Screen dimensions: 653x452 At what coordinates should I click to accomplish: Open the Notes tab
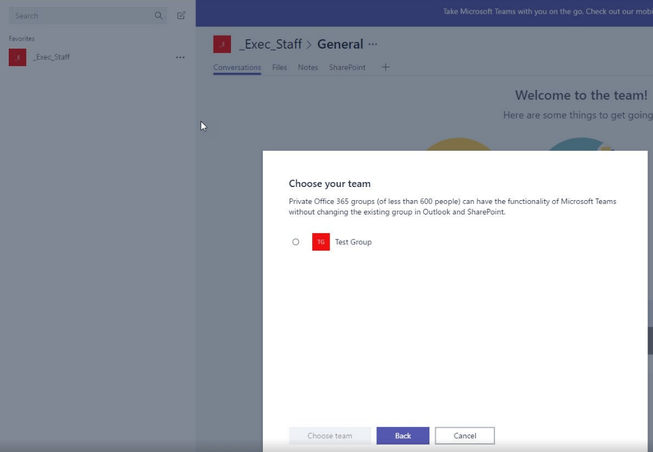308,67
